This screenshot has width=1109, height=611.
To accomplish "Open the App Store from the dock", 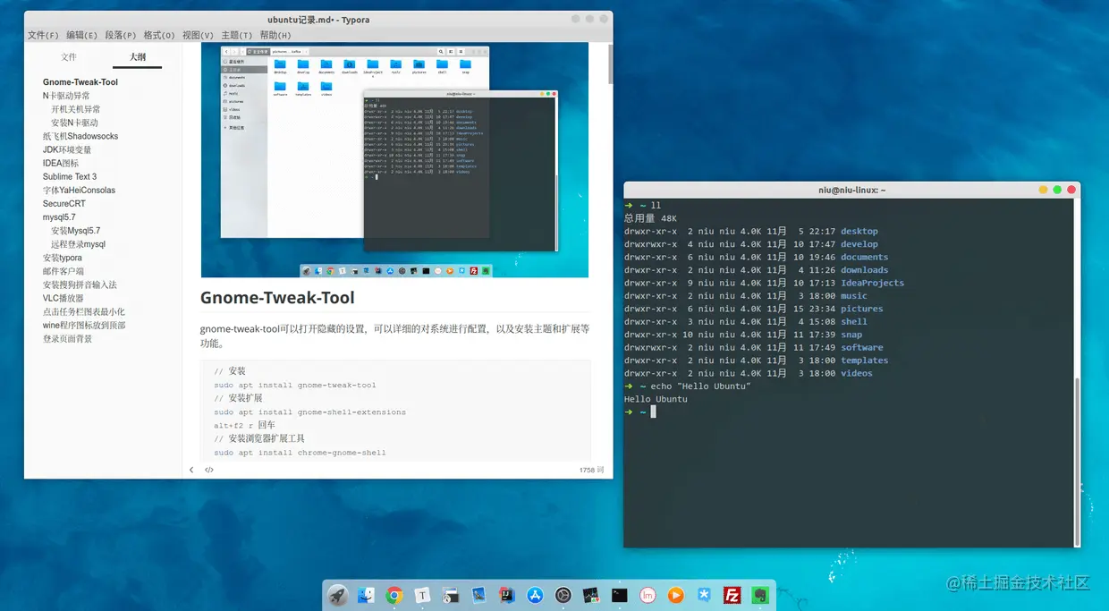I will click(534, 594).
